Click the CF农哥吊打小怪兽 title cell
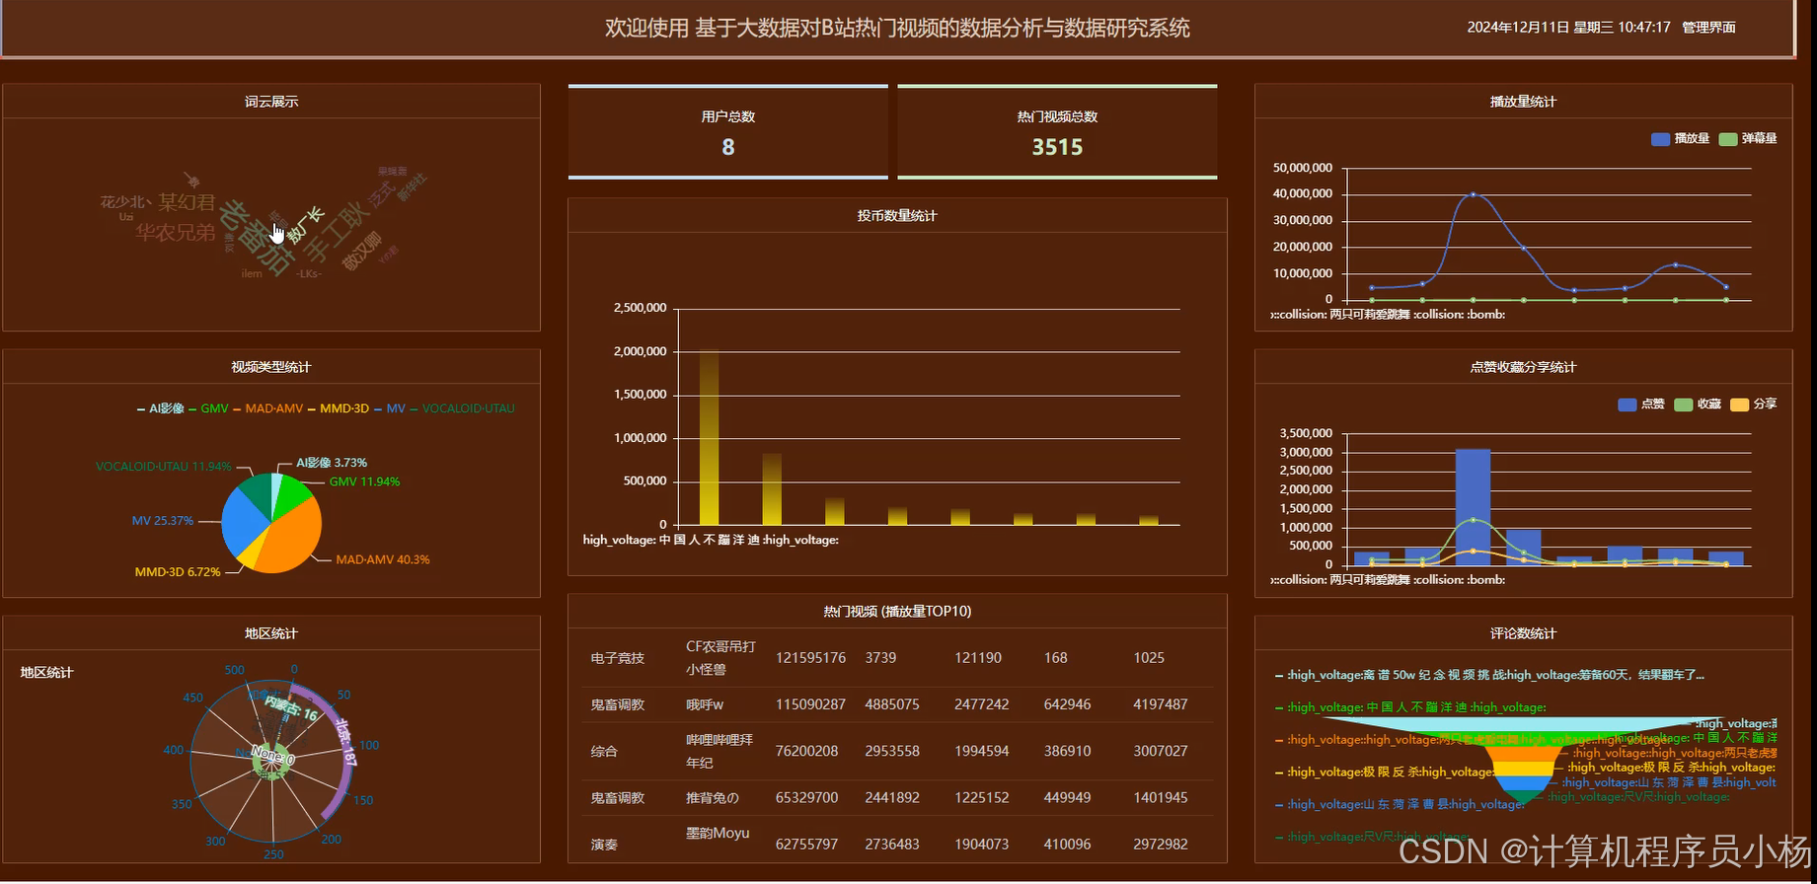This screenshot has width=1817, height=884. tap(720, 658)
